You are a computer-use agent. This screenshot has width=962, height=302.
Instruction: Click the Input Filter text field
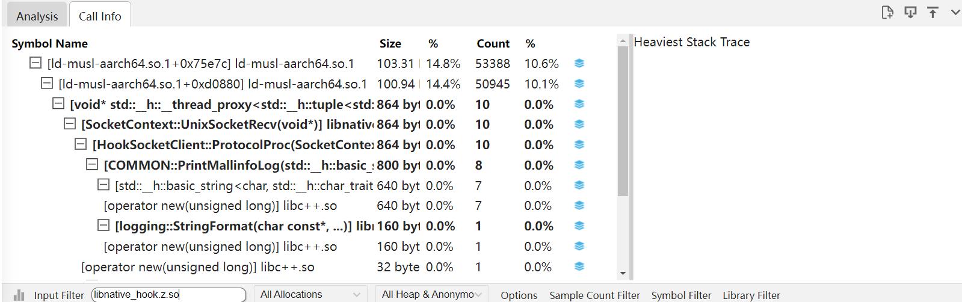coord(168,294)
